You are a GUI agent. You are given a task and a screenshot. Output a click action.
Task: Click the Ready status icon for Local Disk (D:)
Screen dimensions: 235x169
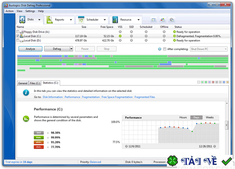174,40
